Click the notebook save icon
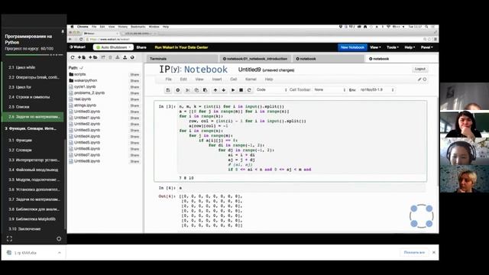Viewport: 489px width, 275px height. 168,90
